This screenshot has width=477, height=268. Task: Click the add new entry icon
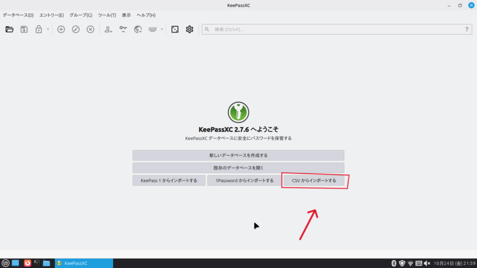[61, 29]
